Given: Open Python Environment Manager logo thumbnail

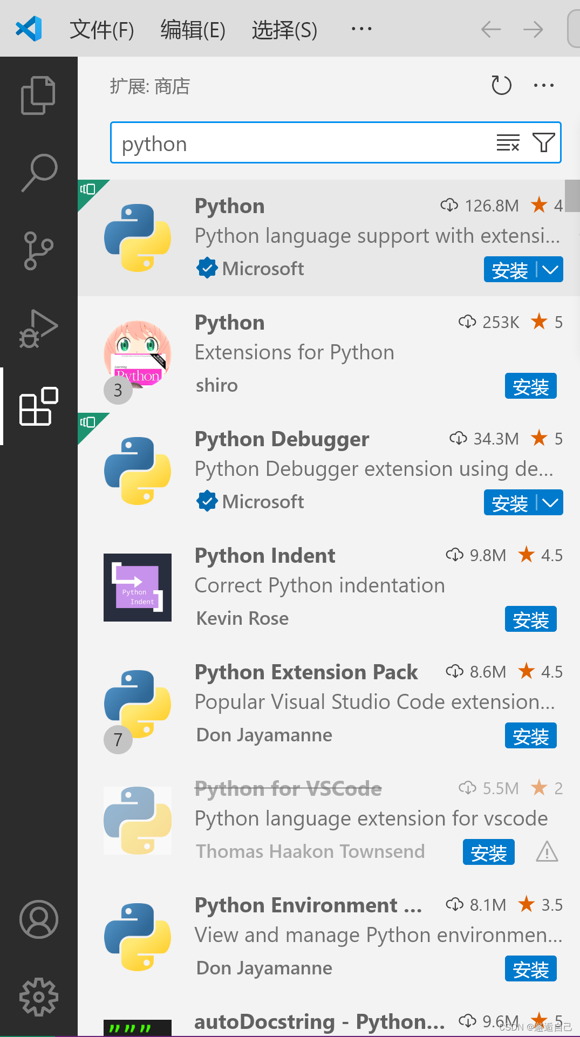Looking at the screenshot, I should (x=138, y=937).
